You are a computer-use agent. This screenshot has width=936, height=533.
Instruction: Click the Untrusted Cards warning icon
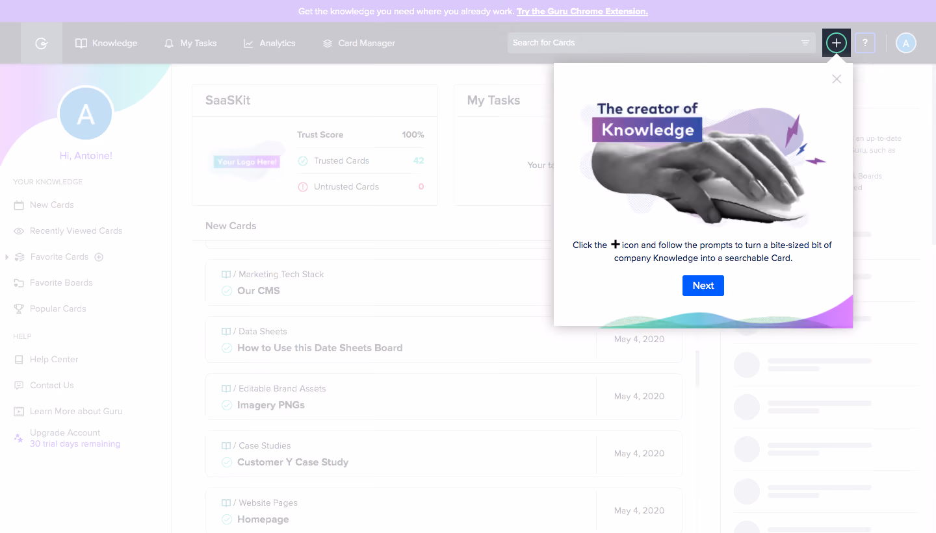pyautogui.click(x=303, y=187)
